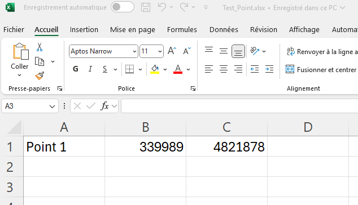
Task: Toggle bold with the G button
Action: coord(76,69)
